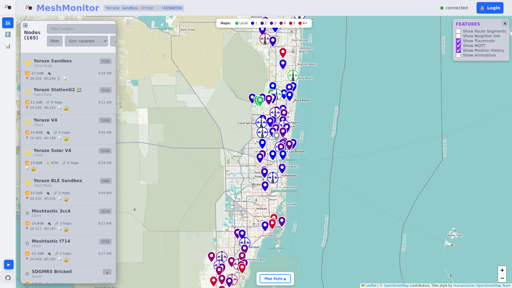Collapse the Nodes sidebar panel
This screenshot has height=288, width=512.
coord(25,25)
